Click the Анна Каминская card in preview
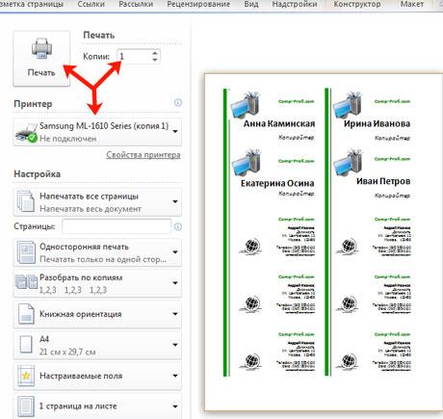443x419 pixels. pos(273,117)
